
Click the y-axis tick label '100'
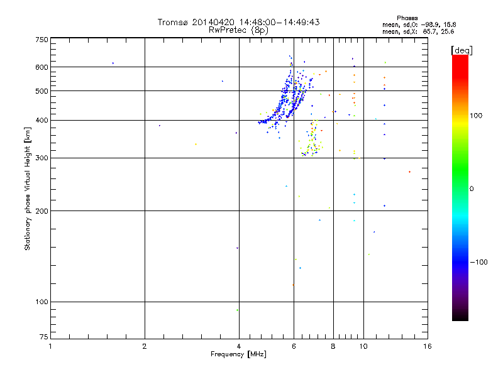41,302
